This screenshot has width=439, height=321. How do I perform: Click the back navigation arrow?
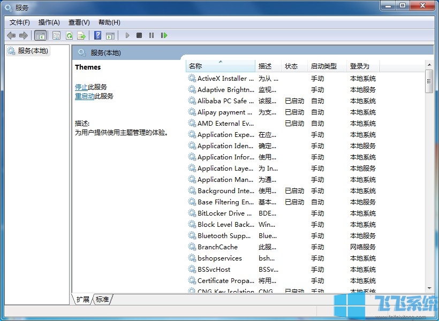coord(11,35)
